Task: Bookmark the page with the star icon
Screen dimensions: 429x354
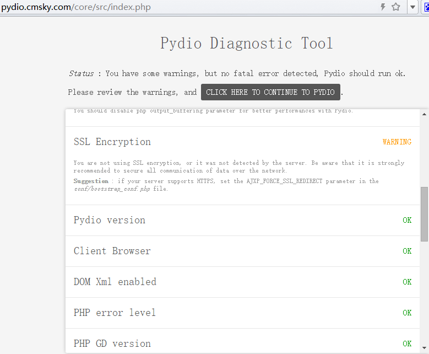Action: tap(395, 7)
